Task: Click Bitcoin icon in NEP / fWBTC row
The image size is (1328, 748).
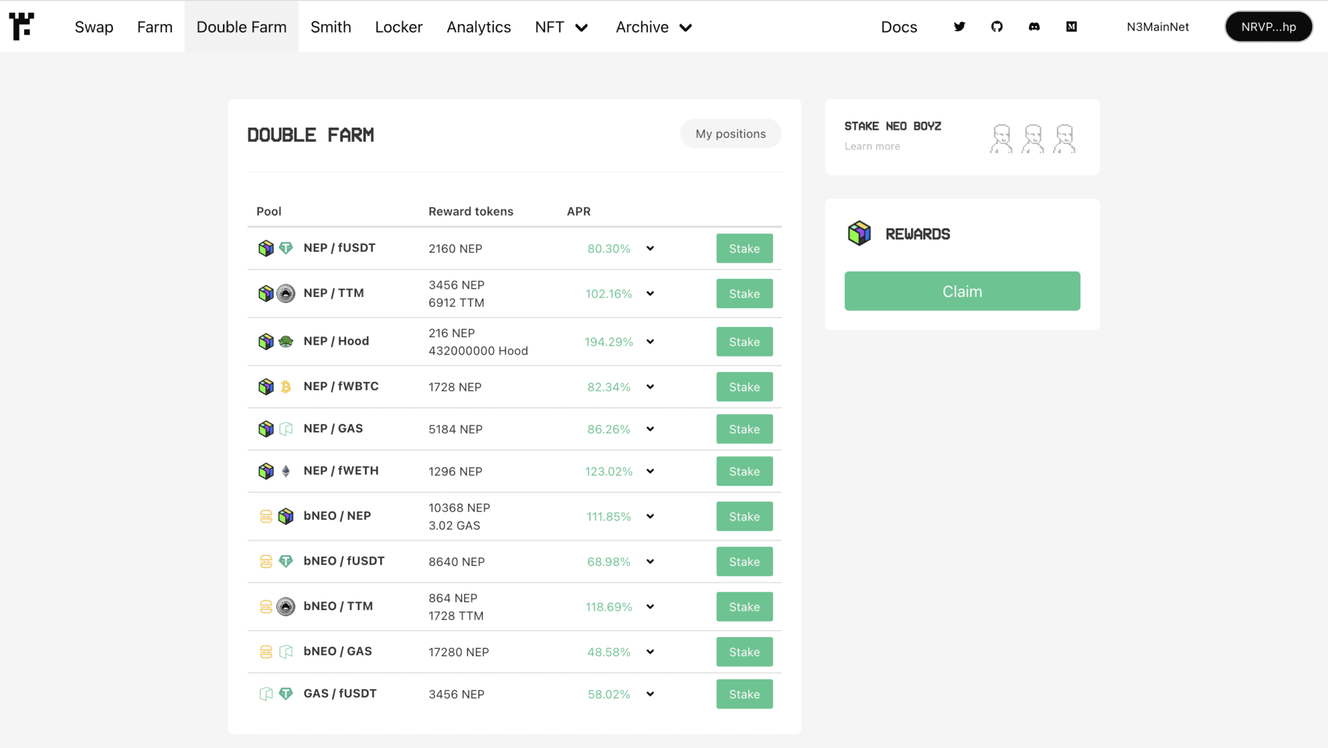Action: point(286,386)
